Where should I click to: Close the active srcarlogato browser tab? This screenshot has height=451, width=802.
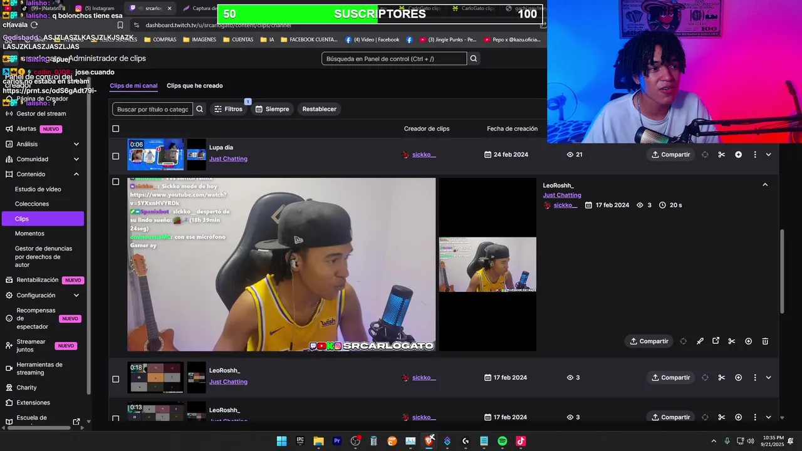(169, 8)
